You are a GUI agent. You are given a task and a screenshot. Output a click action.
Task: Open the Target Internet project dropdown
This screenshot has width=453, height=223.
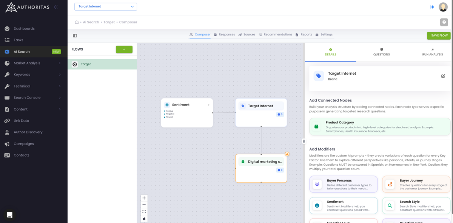(x=106, y=6)
